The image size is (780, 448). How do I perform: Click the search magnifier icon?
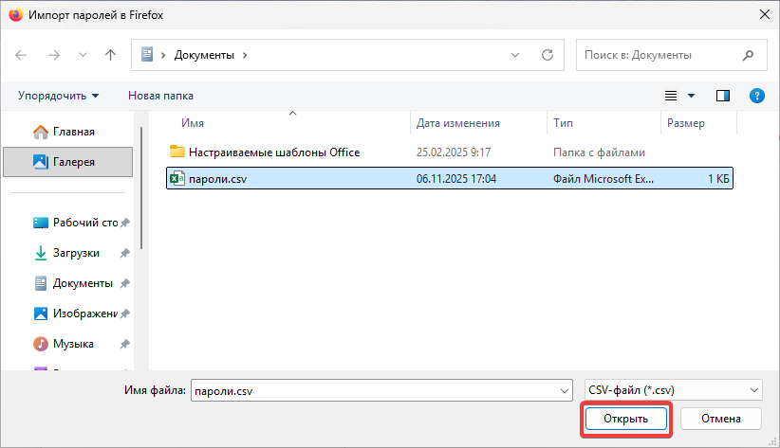tap(749, 55)
